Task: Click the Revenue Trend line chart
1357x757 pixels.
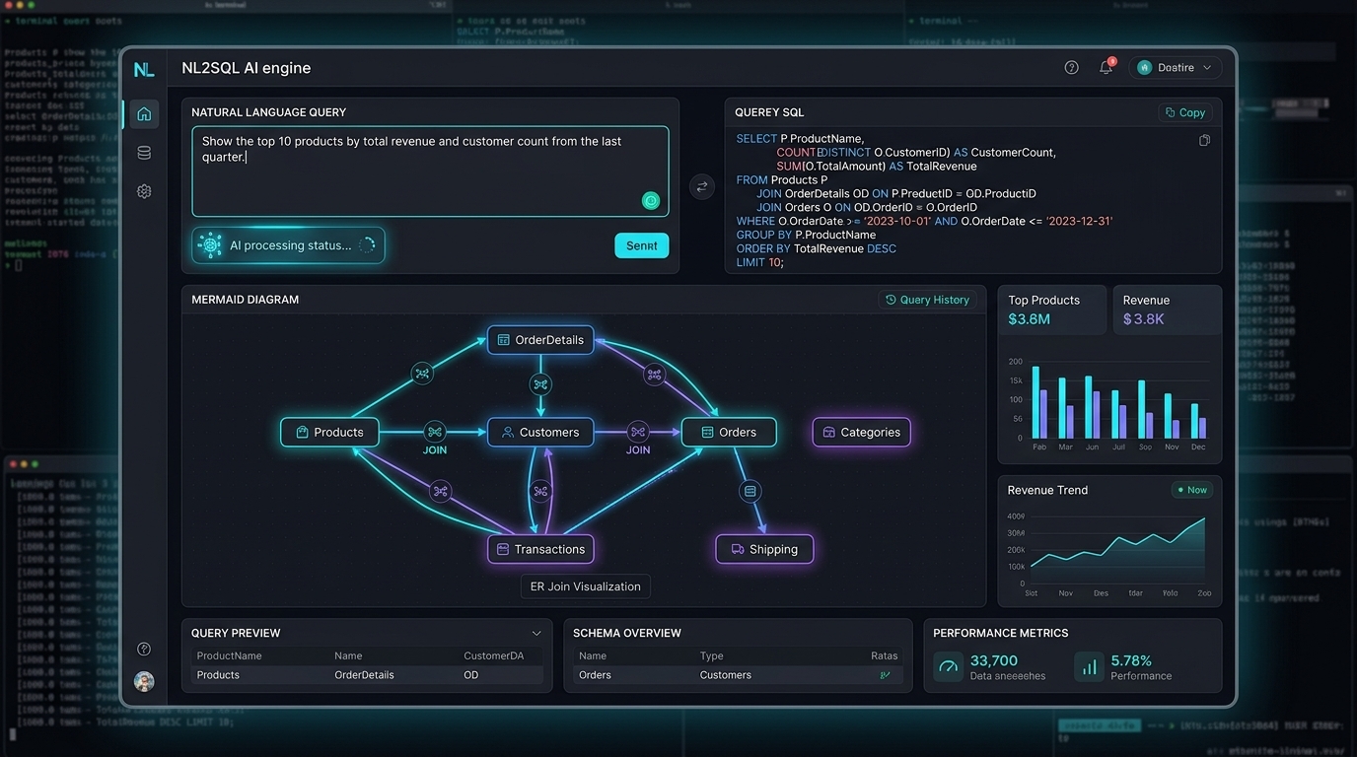Action: coord(1117,550)
